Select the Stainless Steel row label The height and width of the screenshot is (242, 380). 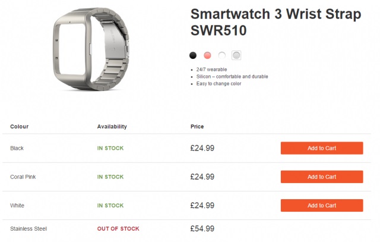tap(28, 228)
